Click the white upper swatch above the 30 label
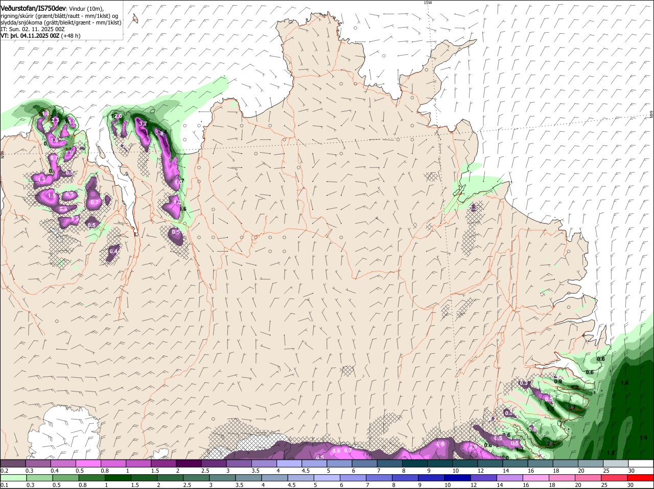The image size is (654, 489). (641, 463)
